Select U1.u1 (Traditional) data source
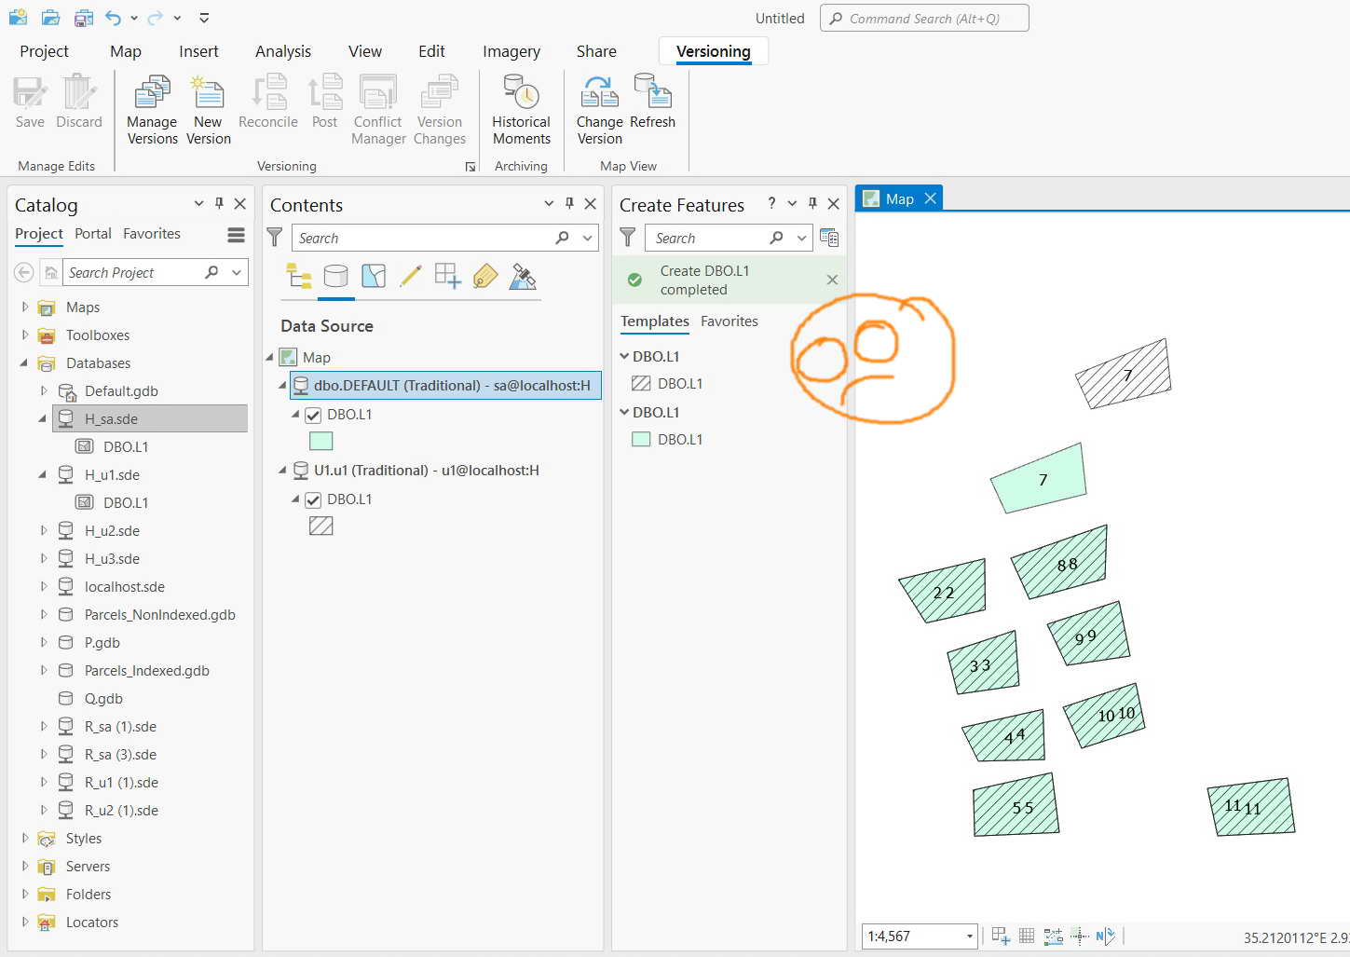 point(427,471)
